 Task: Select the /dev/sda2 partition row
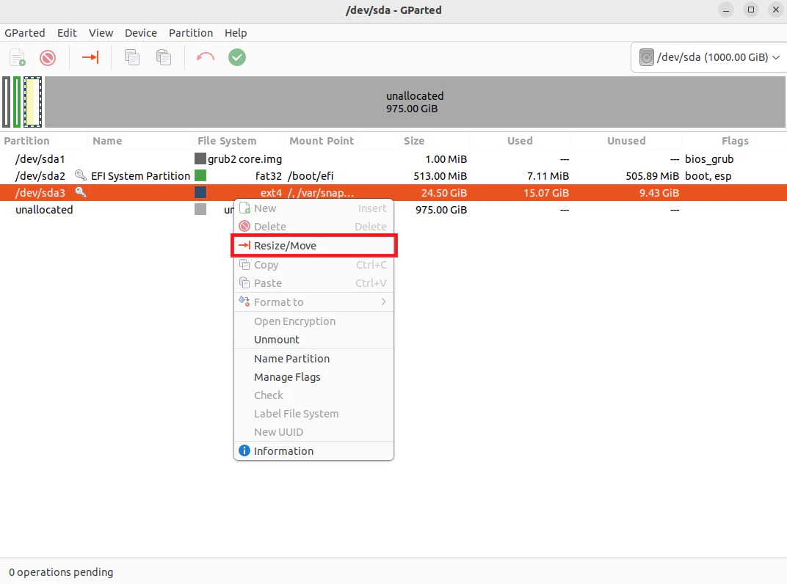(x=393, y=175)
